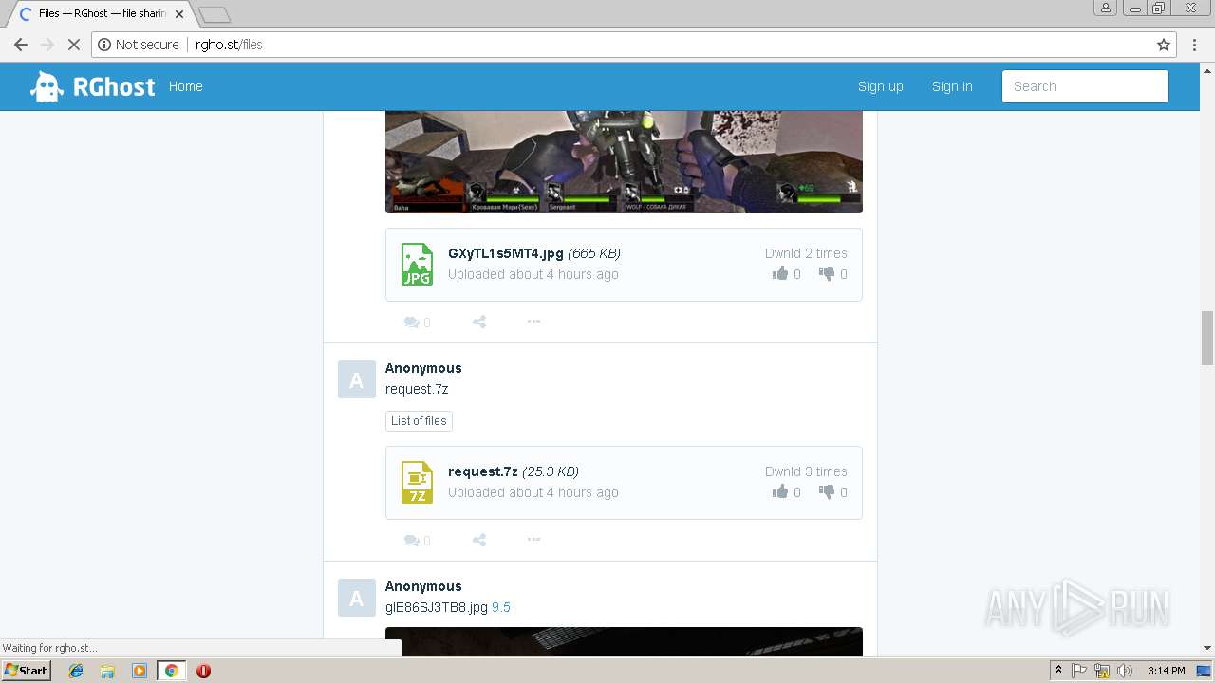The image size is (1215, 683).
Task: Click the Dwnld 2 times text
Action: click(806, 253)
